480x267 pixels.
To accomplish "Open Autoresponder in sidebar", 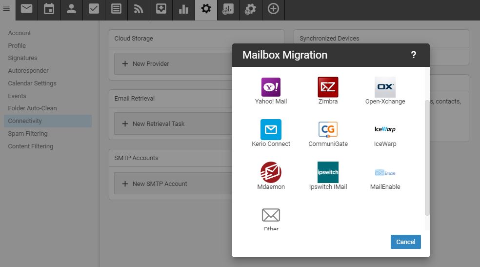I will (x=28, y=71).
